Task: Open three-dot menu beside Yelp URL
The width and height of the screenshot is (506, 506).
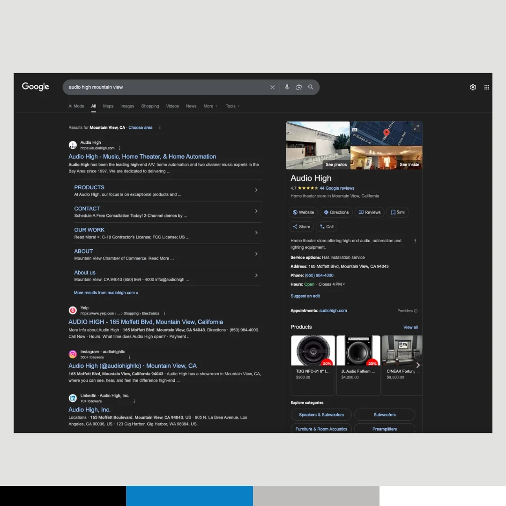Action: [164, 313]
